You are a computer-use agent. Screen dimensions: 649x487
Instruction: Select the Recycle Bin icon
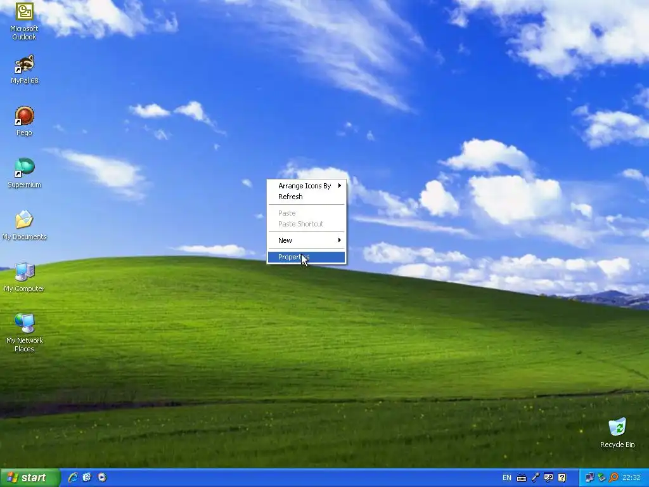coord(617,433)
